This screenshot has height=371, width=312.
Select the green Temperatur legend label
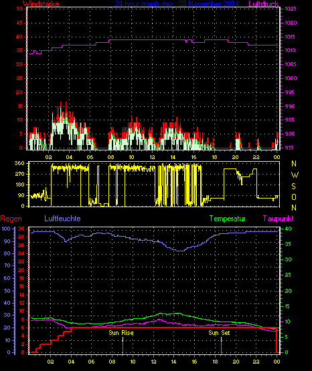(227, 219)
